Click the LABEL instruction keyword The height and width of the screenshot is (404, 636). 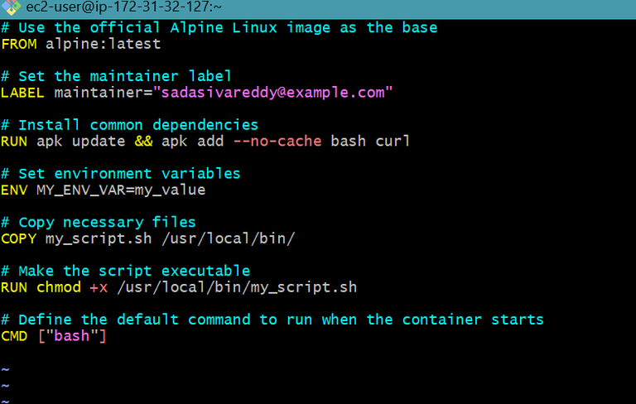(22, 93)
